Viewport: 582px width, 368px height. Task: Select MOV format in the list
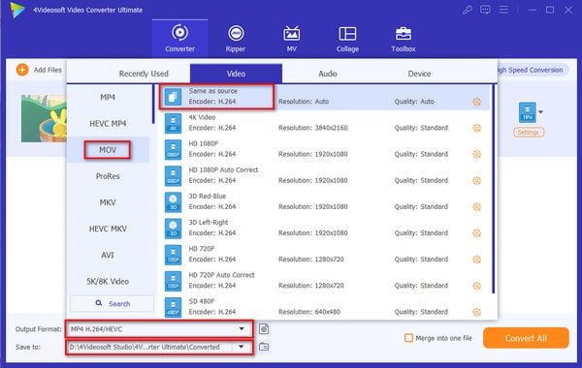tap(108, 150)
